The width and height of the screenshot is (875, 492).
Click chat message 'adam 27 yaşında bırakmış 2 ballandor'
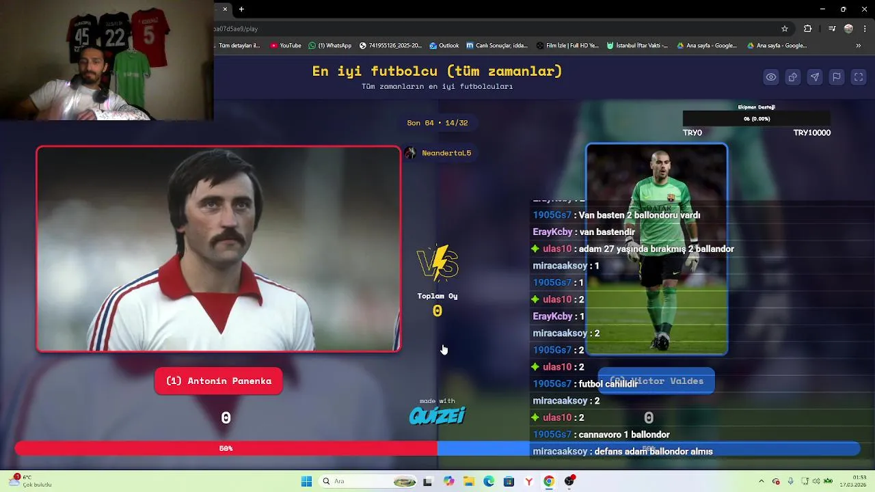[x=656, y=249]
